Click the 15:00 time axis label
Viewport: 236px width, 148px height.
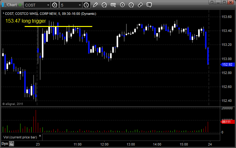184,144
